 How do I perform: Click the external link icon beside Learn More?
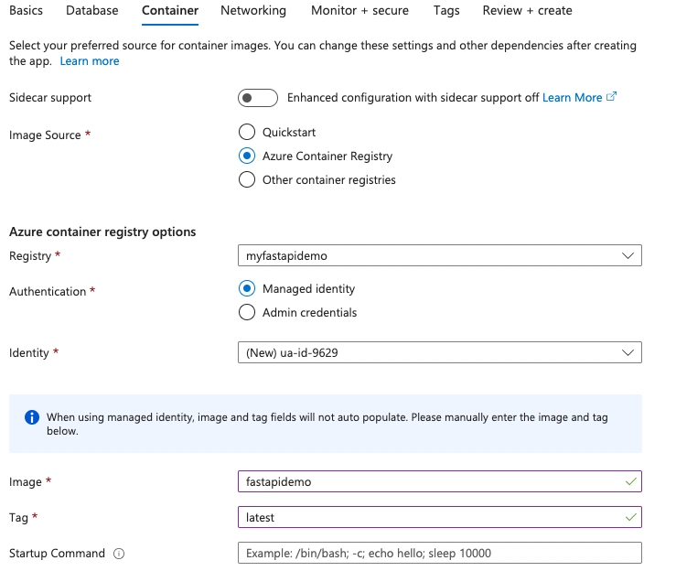click(x=611, y=96)
